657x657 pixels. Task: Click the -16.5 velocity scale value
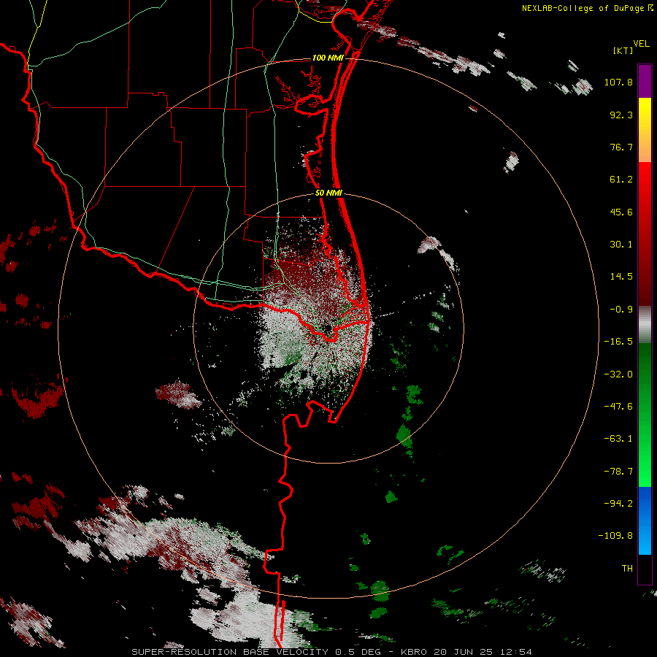click(x=618, y=342)
